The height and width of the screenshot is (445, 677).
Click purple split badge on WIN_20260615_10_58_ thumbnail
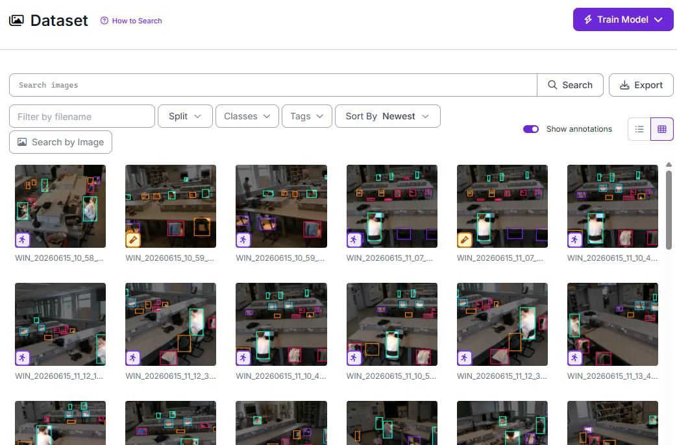[x=23, y=239]
